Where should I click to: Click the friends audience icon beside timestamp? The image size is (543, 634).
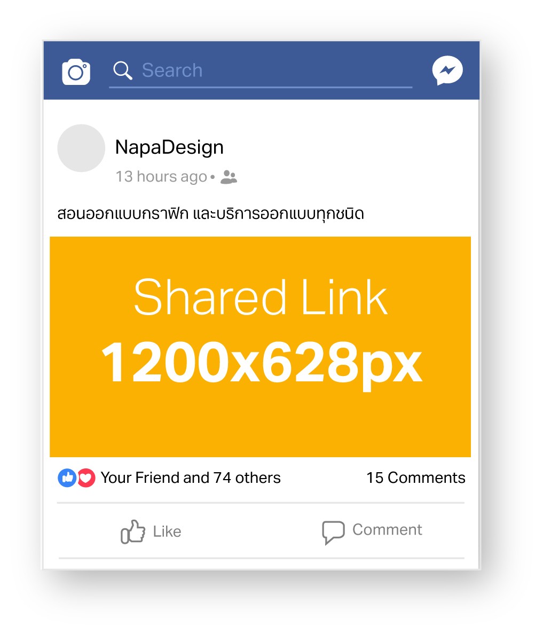[x=229, y=177]
